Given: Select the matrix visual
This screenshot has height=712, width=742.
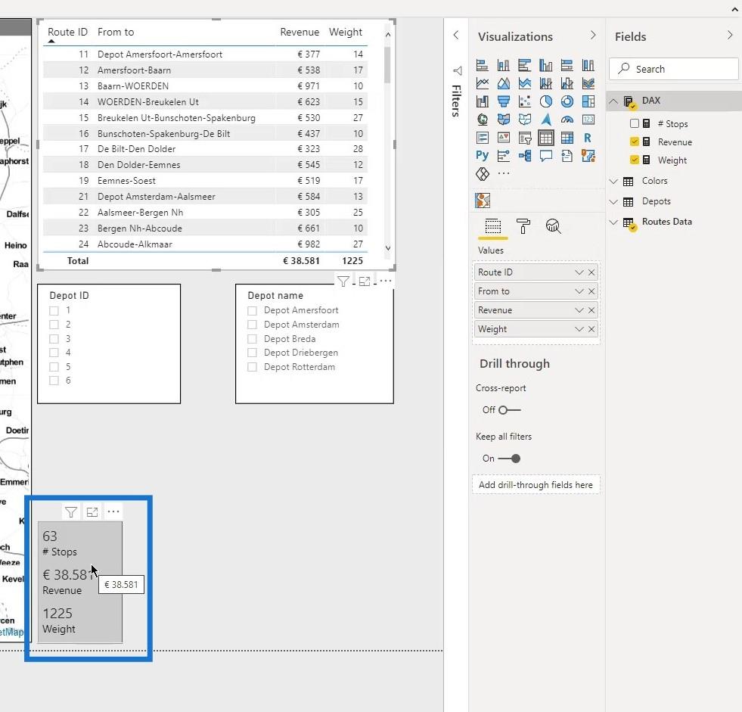Looking at the screenshot, I should (x=567, y=138).
